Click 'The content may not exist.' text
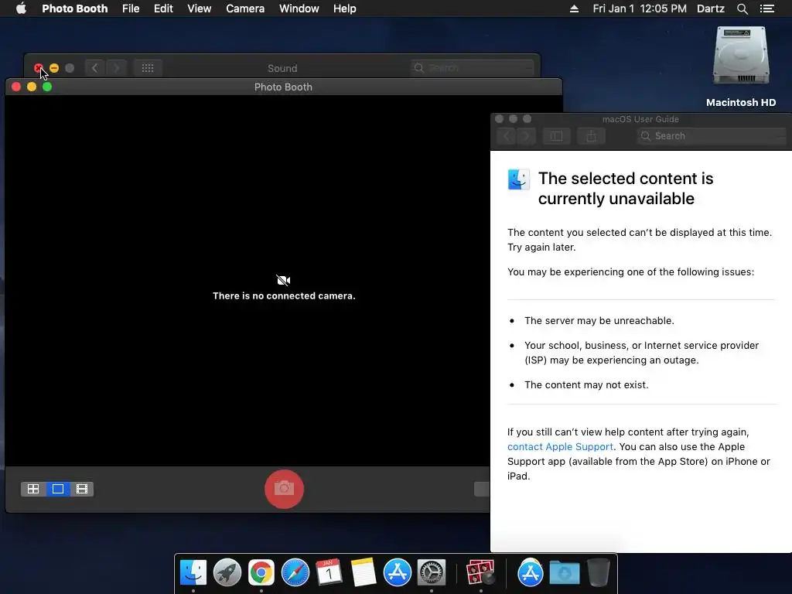This screenshot has width=792, height=594. [x=586, y=385]
